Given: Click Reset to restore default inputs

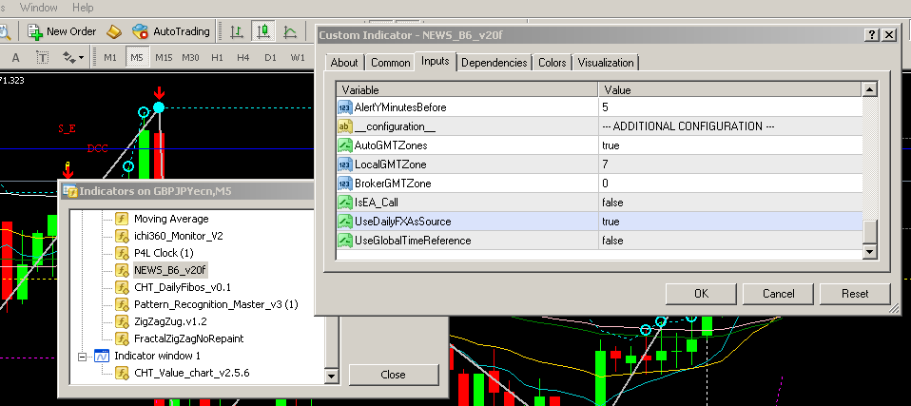Looking at the screenshot, I should pos(855,294).
